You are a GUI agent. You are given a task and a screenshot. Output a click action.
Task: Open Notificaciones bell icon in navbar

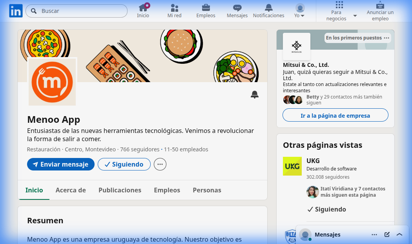pos(268,8)
